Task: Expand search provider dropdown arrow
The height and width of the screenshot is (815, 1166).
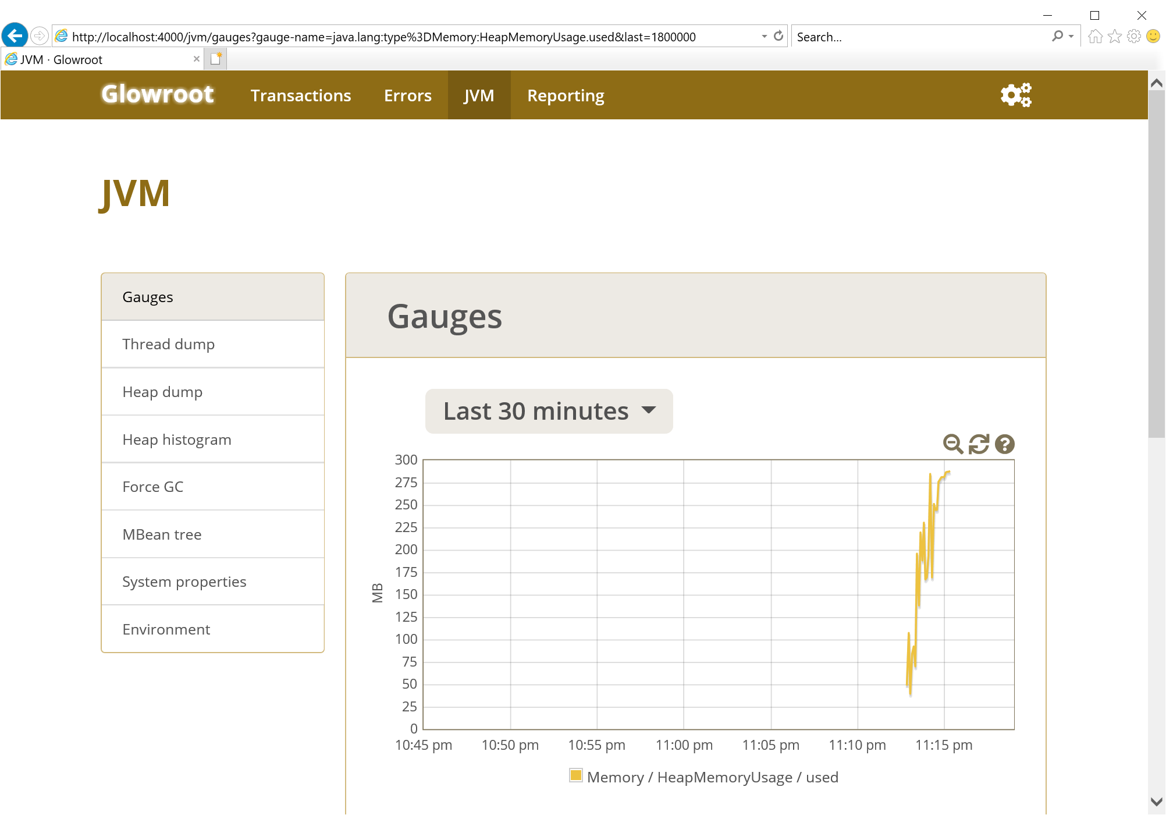Action: tap(1071, 36)
